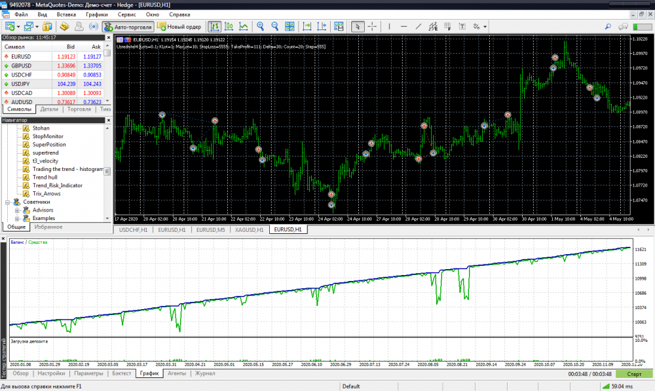Open the Signals broadcast icon
The height and width of the screenshot is (391, 655).
[94, 27]
